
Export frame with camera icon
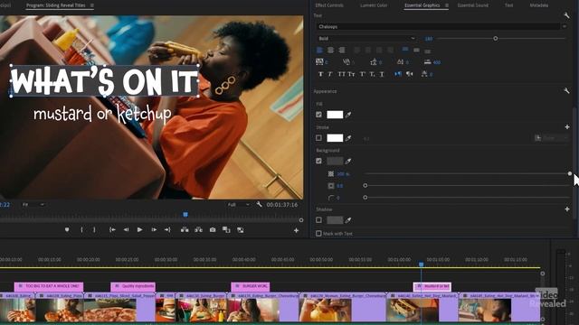coord(213,229)
